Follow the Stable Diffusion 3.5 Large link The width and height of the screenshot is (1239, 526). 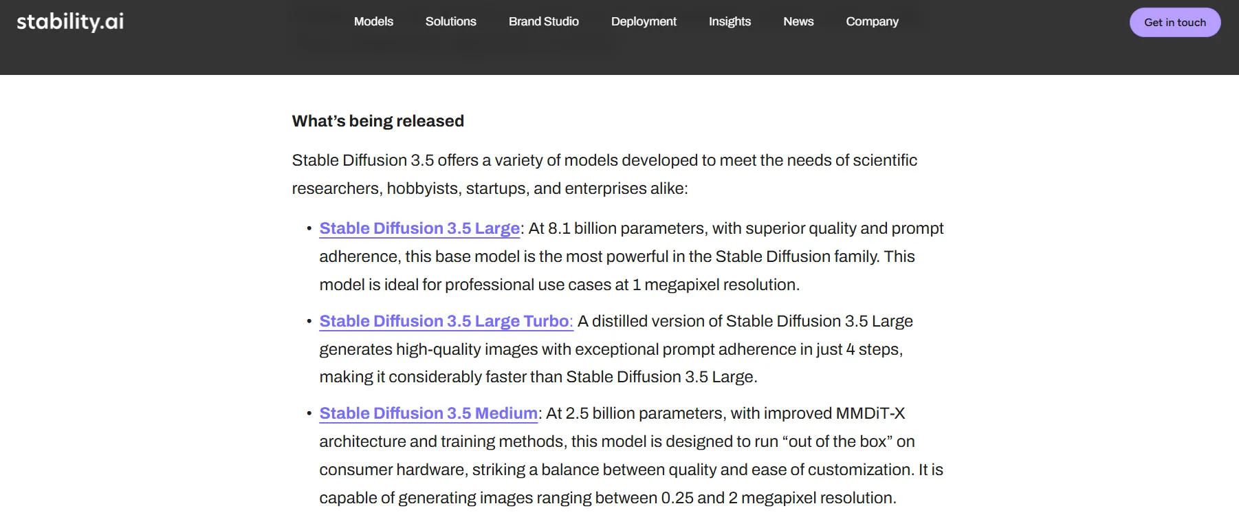point(419,228)
